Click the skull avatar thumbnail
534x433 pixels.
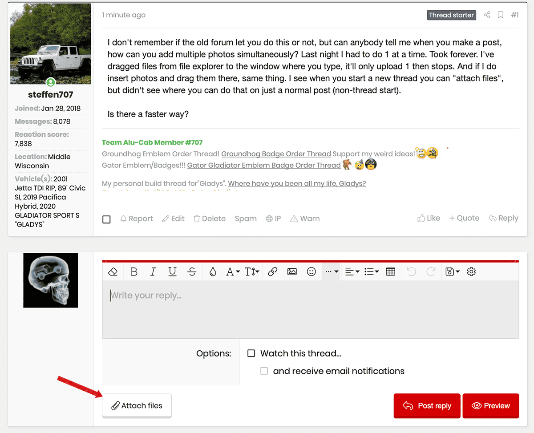coord(51,280)
